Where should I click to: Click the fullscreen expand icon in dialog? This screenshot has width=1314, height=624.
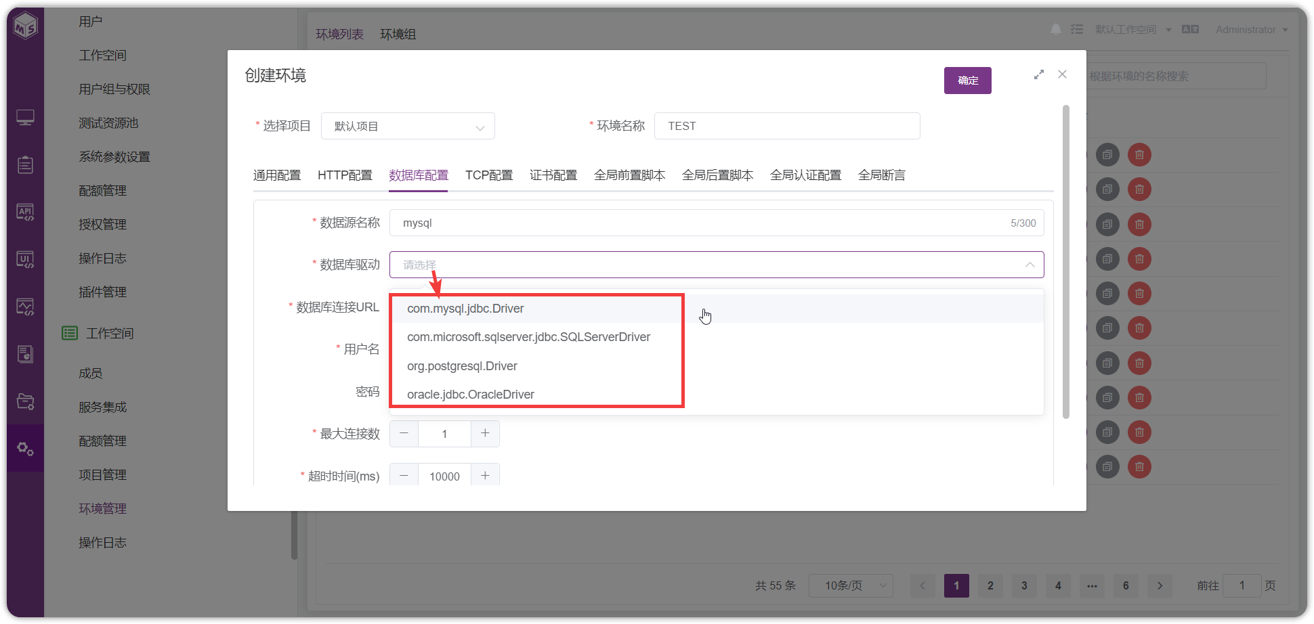(1038, 74)
